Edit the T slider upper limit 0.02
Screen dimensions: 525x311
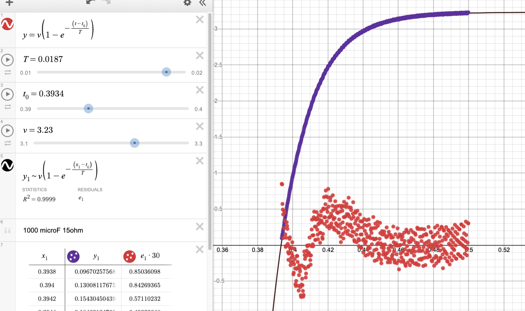[x=197, y=73]
